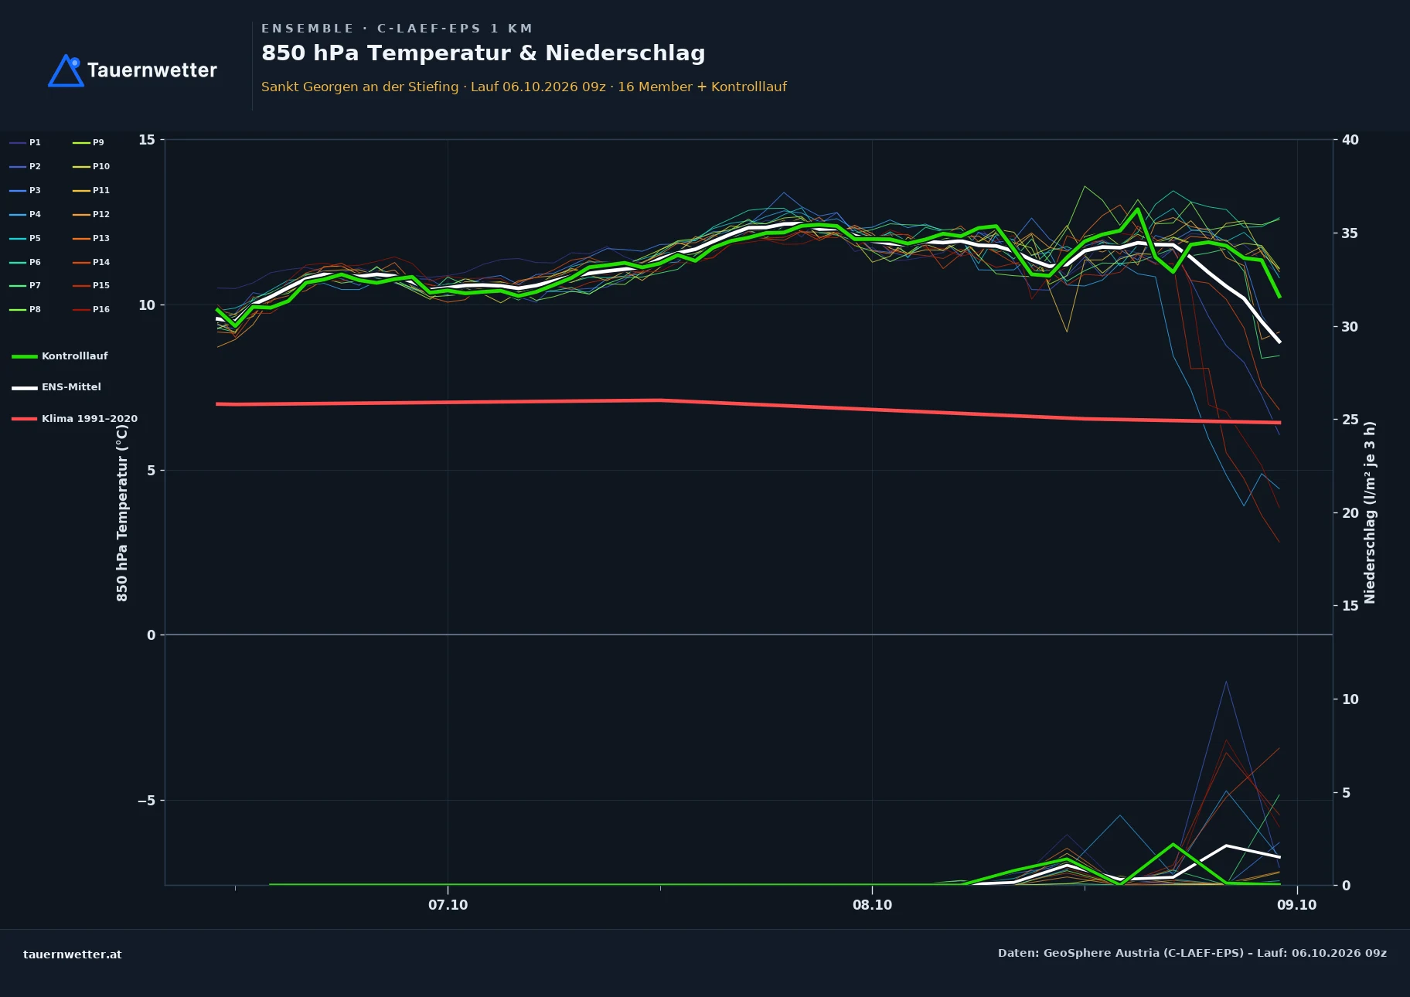Click the Kontrolllauf legend label
1410x997 pixels.
tap(75, 356)
